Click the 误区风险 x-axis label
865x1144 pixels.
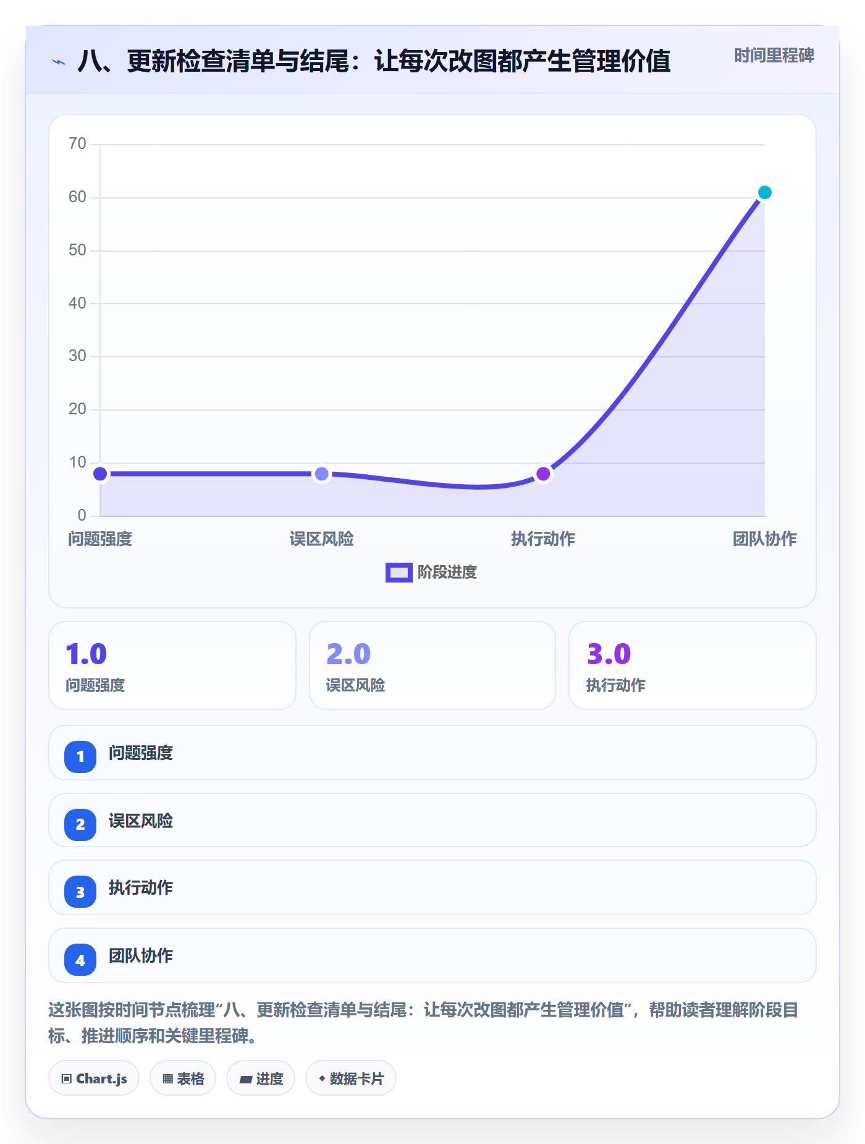pos(321,539)
